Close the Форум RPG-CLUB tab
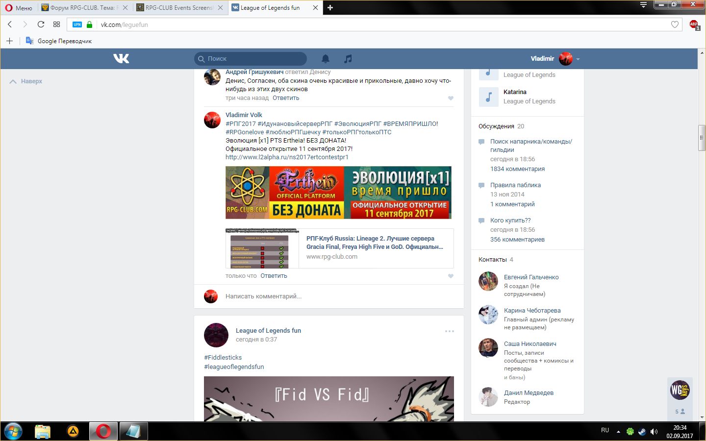 [x=125, y=8]
